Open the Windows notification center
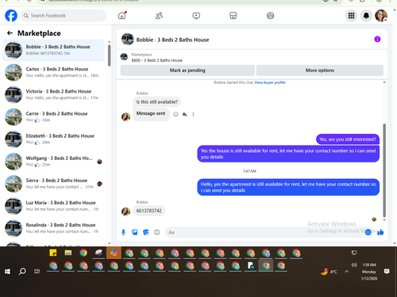The width and height of the screenshot is (397, 297). click(x=387, y=272)
